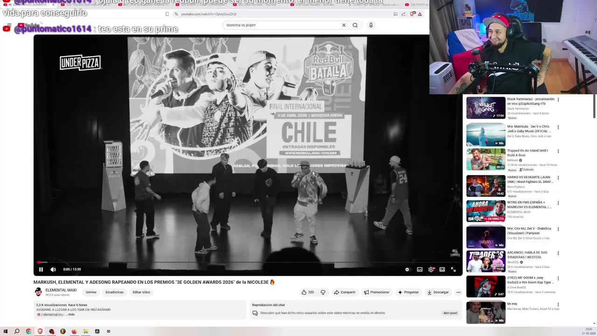The width and height of the screenshot is (597, 336).
Task: Open Mix Cris MJ Diabólica thumbnail
Action: pyautogui.click(x=486, y=237)
